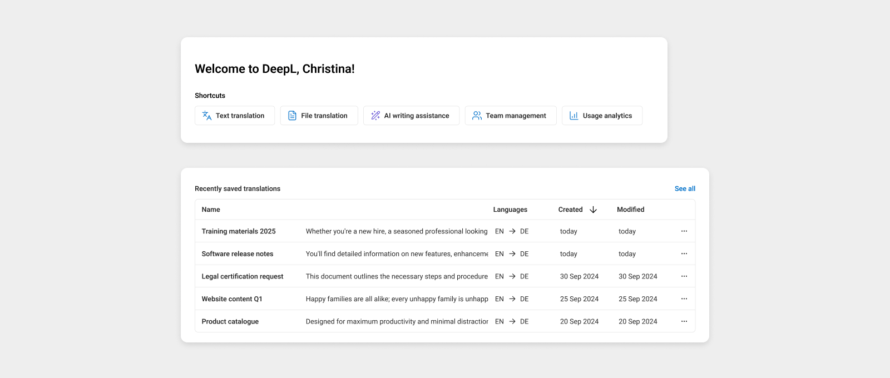Click the language arrow in Training materials 2025 row
The height and width of the screenshot is (378, 890).
click(x=512, y=231)
